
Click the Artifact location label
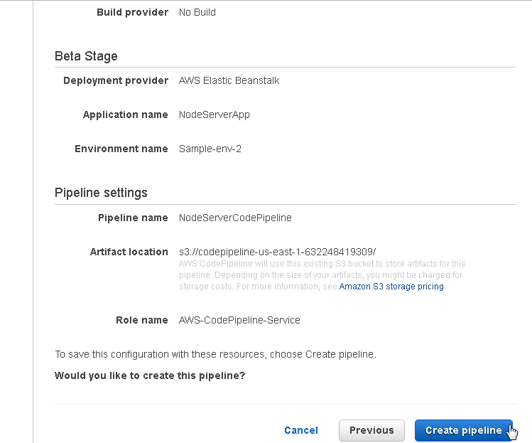[129, 252]
